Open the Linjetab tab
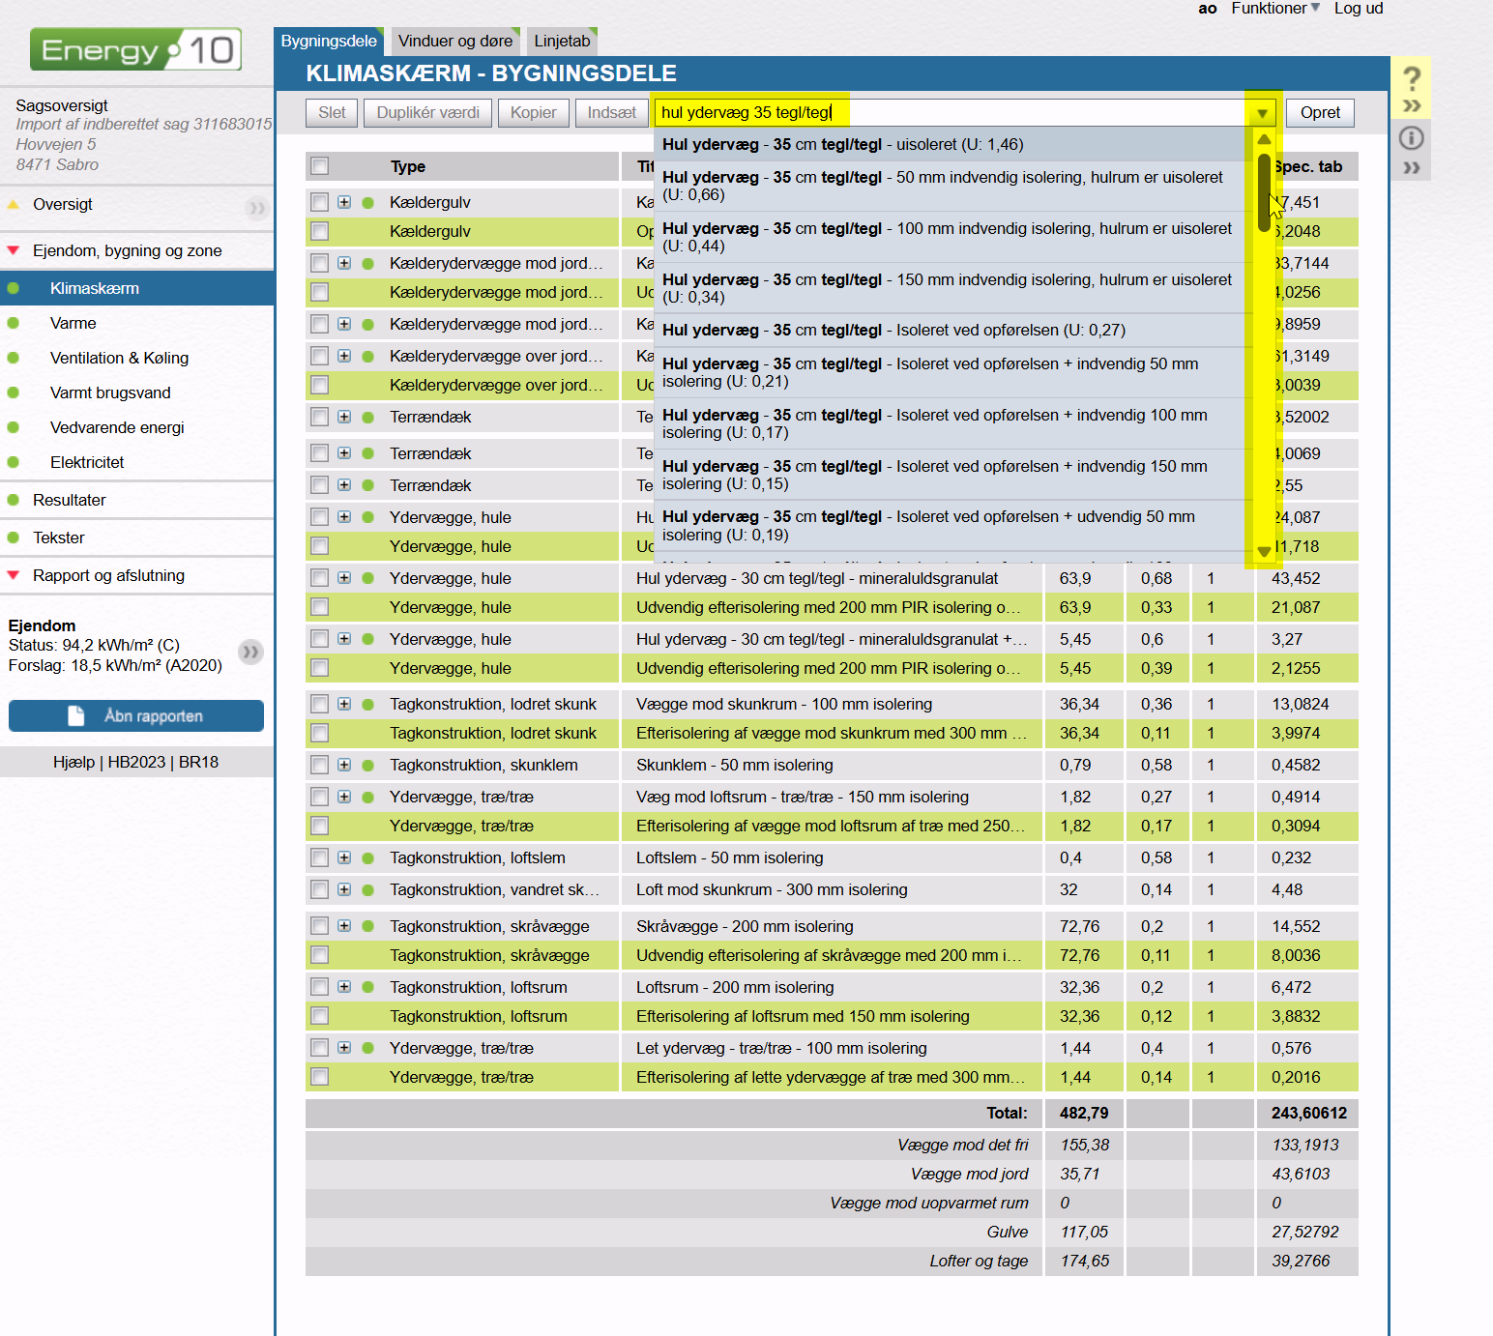Screen dimensions: 1493x1336 [x=562, y=41]
